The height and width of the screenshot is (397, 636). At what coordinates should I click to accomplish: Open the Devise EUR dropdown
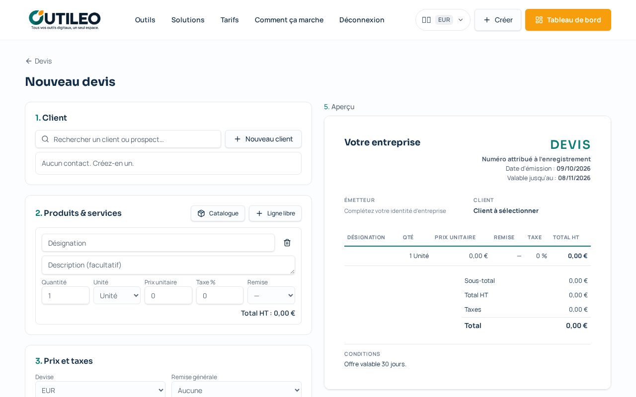coord(100,390)
